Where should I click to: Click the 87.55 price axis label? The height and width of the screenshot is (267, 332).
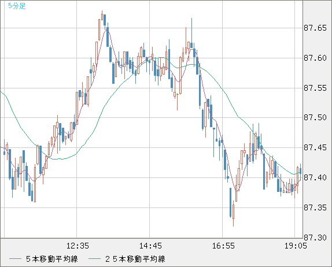click(315, 88)
